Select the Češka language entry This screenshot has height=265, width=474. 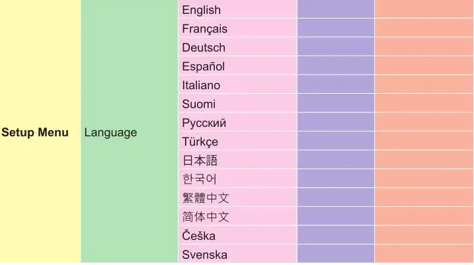pos(199,236)
